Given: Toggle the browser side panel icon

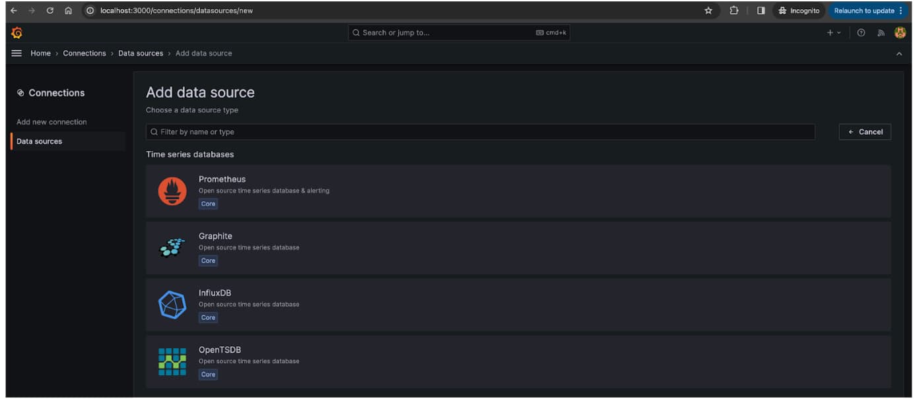Looking at the screenshot, I should pyautogui.click(x=761, y=11).
